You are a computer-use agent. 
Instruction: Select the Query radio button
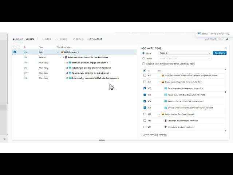[x=143, y=53]
